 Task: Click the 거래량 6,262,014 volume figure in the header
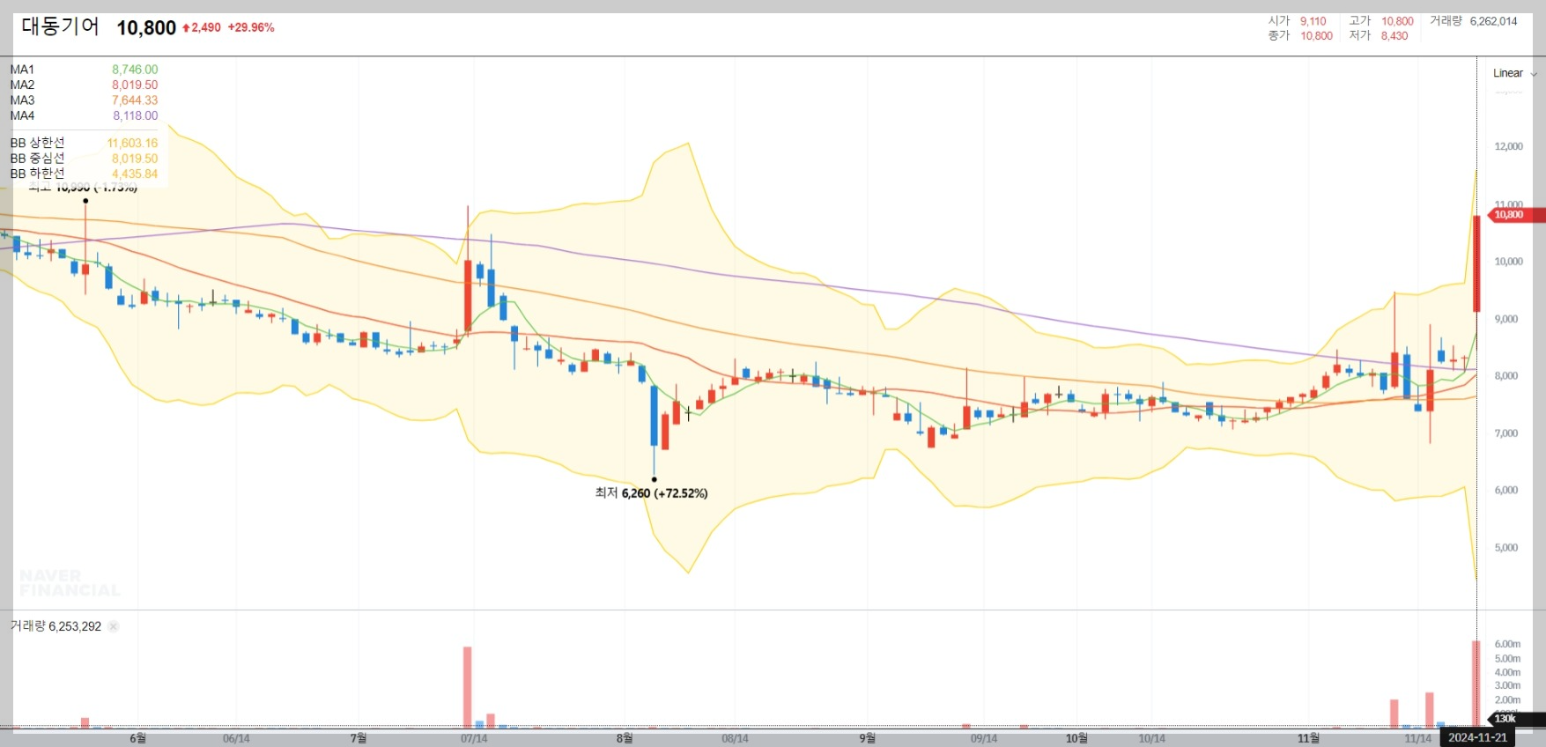click(1473, 21)
